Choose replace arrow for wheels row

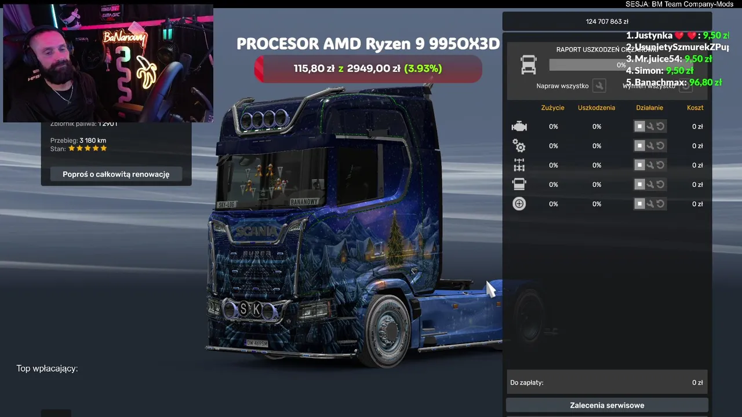[x=660, y=204]
